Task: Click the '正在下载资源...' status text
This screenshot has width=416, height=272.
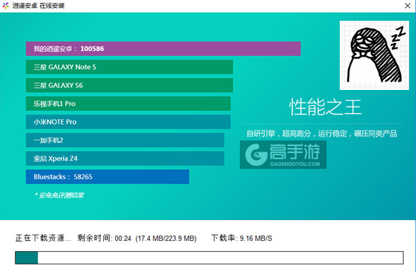Action: [x=43, y=238]
